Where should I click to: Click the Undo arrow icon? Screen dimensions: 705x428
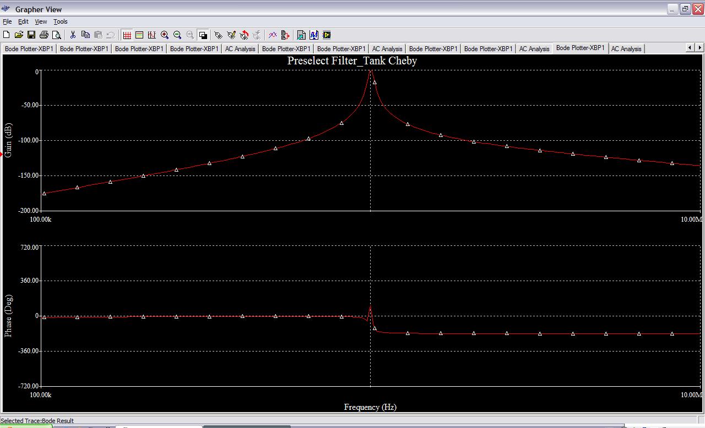pyautogui.click(x=110, y=35)
